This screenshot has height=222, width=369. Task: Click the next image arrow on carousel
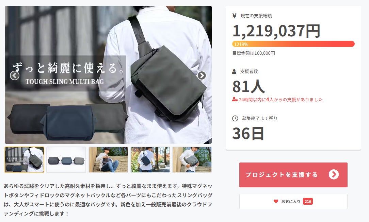(x=202, y=75)
